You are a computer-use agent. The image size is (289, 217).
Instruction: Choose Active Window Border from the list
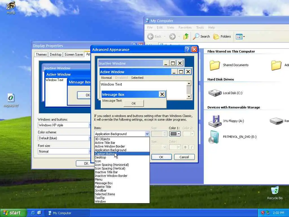coord(122,146)
